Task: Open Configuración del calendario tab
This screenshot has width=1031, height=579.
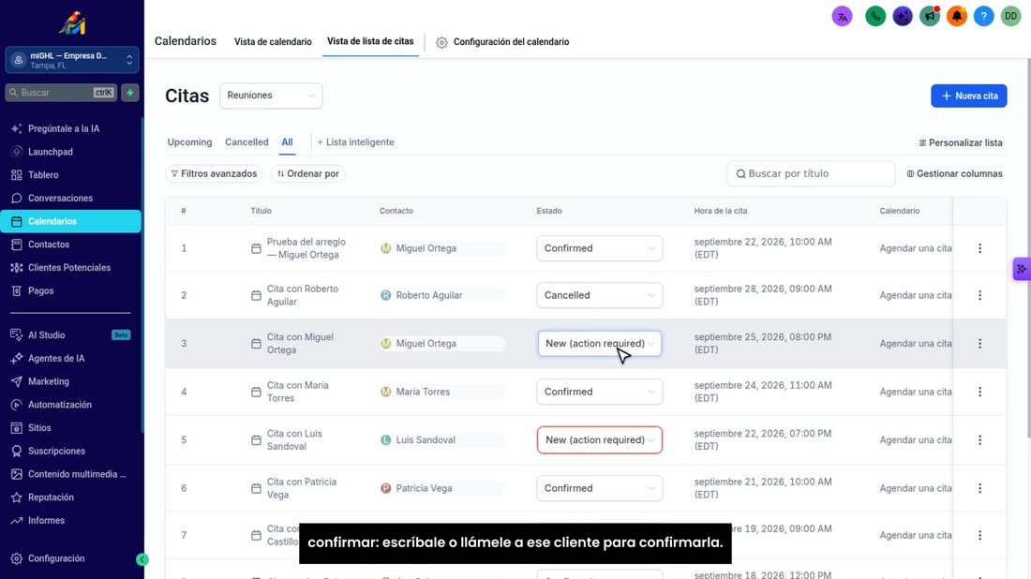Action: (503, 42)
